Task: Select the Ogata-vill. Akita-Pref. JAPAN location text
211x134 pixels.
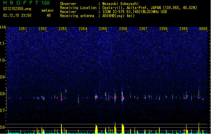Action: pyautogui.click(x=150, y=8)
